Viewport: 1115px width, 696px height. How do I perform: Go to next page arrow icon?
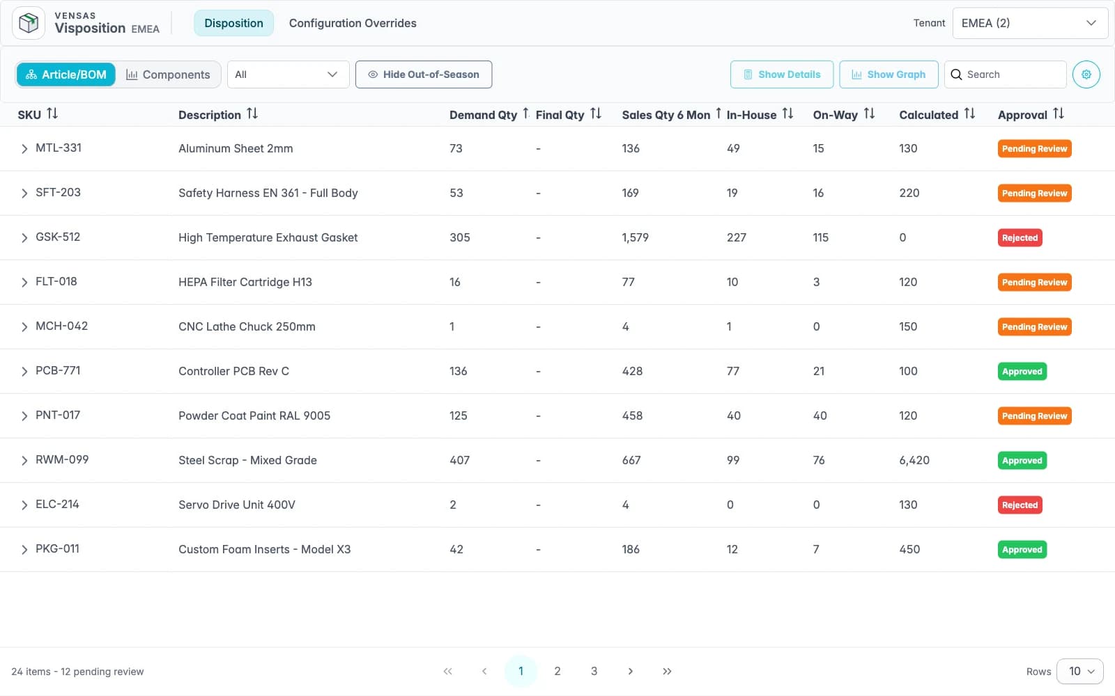tap(630, 671)
